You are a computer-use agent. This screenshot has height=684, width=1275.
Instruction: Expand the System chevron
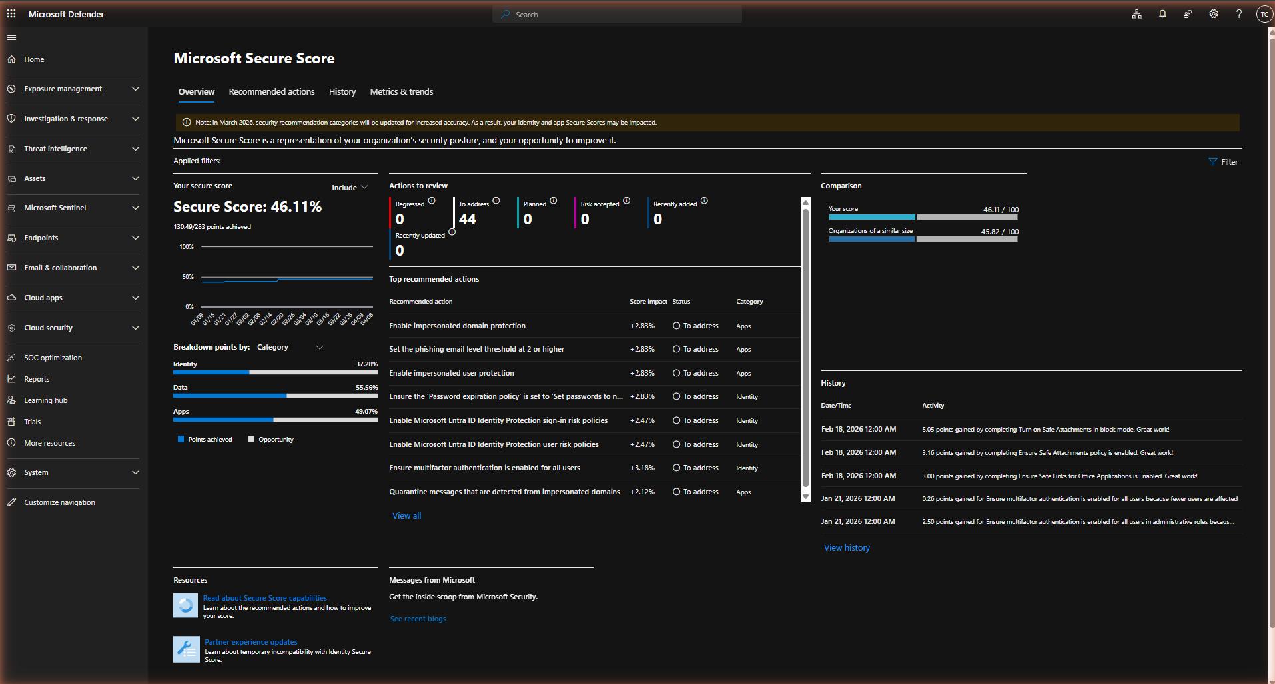[x=135, y=472]
